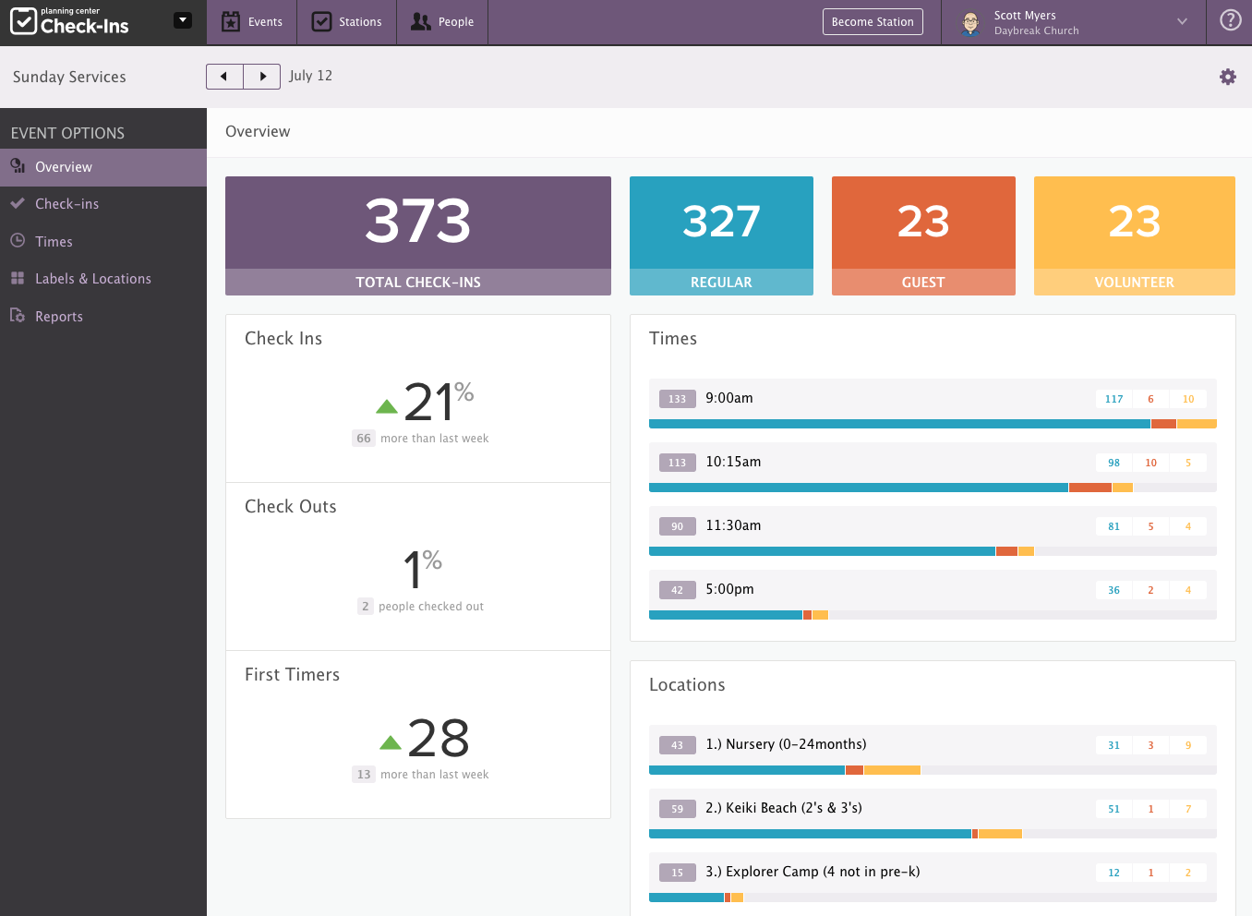Select Check-ins in the sidebar

[x=103, y=204]
